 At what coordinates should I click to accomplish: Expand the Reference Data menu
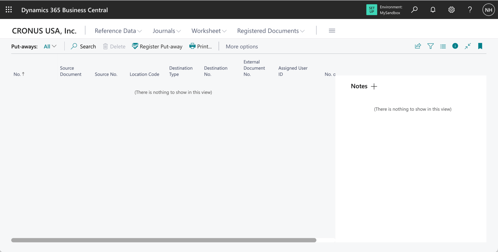[118, 31]
